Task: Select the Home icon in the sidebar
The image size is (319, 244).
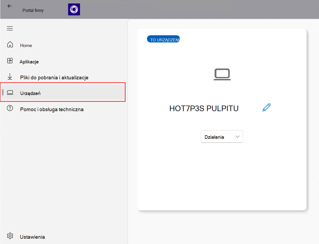Action: (x=10, y=45)
